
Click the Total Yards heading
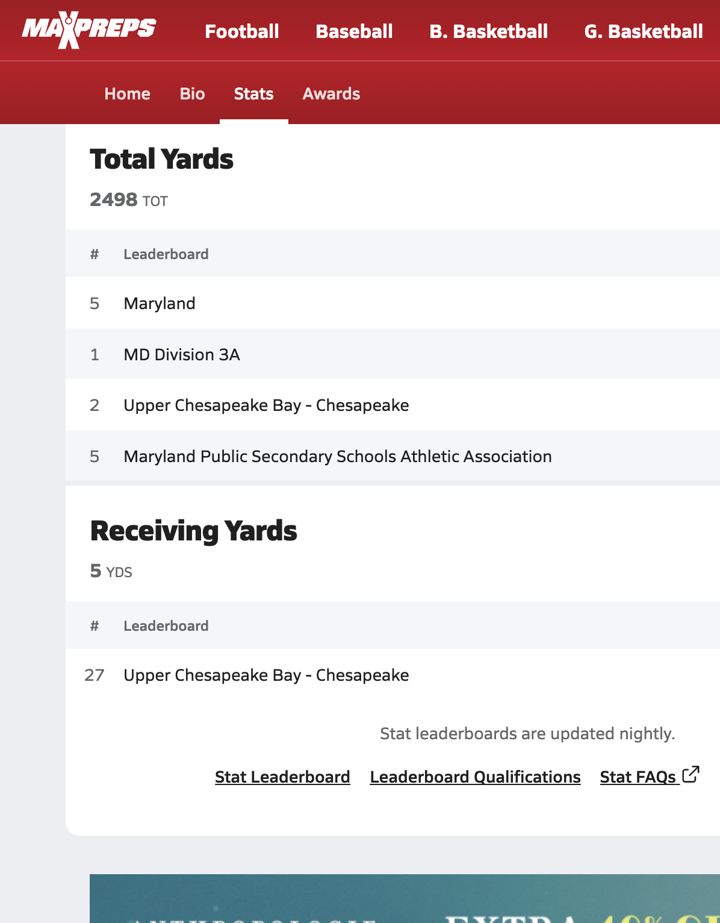[x=161, y=160]
